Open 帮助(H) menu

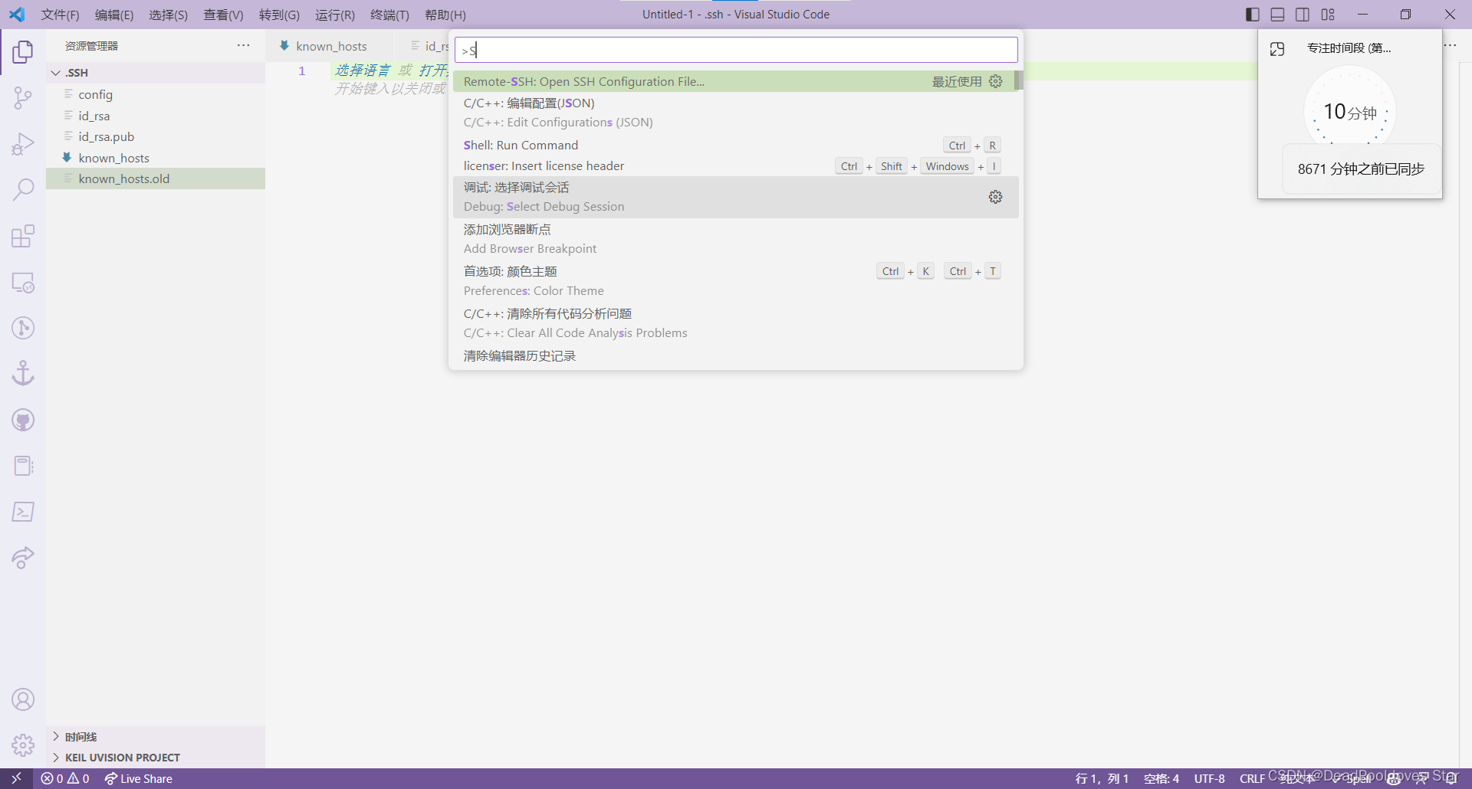pos(445,15)
